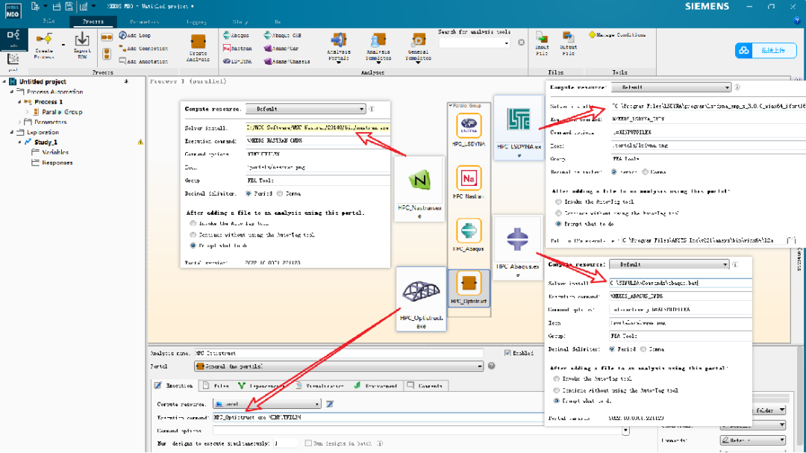Switch to the Parameters ribbon tab
Image resolution: width=806 pixels, height=453 pixels.
144,22
